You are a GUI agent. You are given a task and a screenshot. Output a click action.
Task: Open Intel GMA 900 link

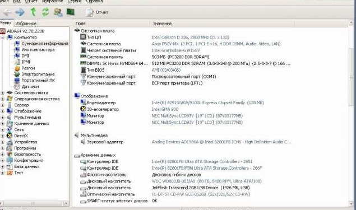pyautogui.click(x=165, y=109)
